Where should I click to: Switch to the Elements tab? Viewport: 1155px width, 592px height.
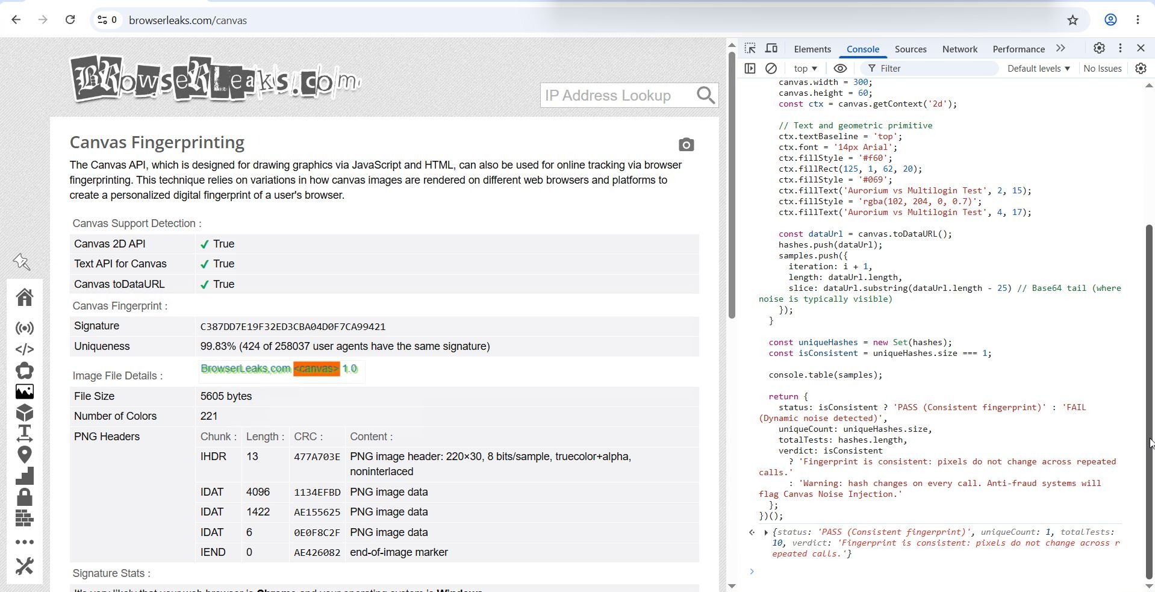click(812, 49)
